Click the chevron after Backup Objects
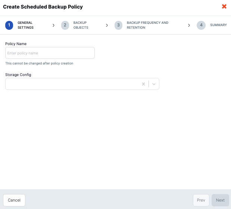The height and width of the screenshot is (209, 231). (107, 25)
